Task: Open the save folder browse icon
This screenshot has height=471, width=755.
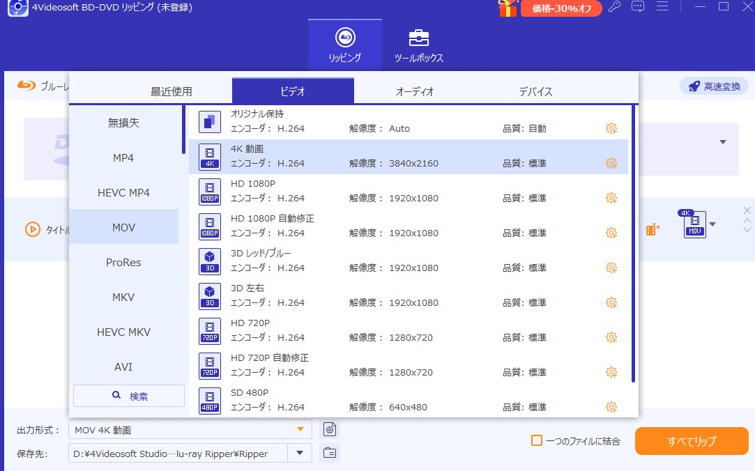Action: (330, 453)
